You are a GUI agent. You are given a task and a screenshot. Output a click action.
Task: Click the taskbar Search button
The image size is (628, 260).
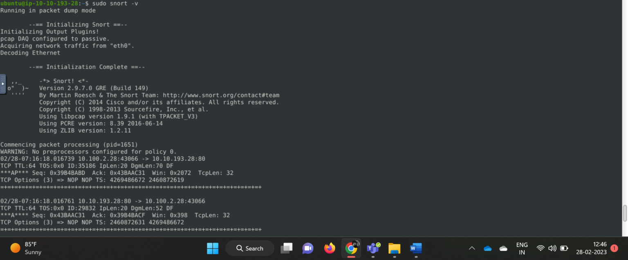pyautogui.click(x=250, y=248)
